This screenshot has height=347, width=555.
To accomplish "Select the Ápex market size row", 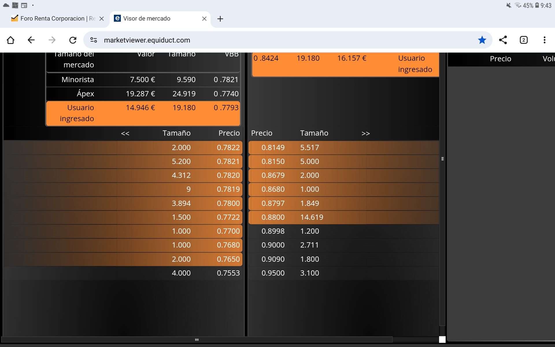I will pos(143,94).
